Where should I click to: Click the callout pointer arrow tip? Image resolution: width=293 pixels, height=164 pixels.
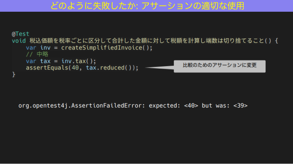pos(146,68)
